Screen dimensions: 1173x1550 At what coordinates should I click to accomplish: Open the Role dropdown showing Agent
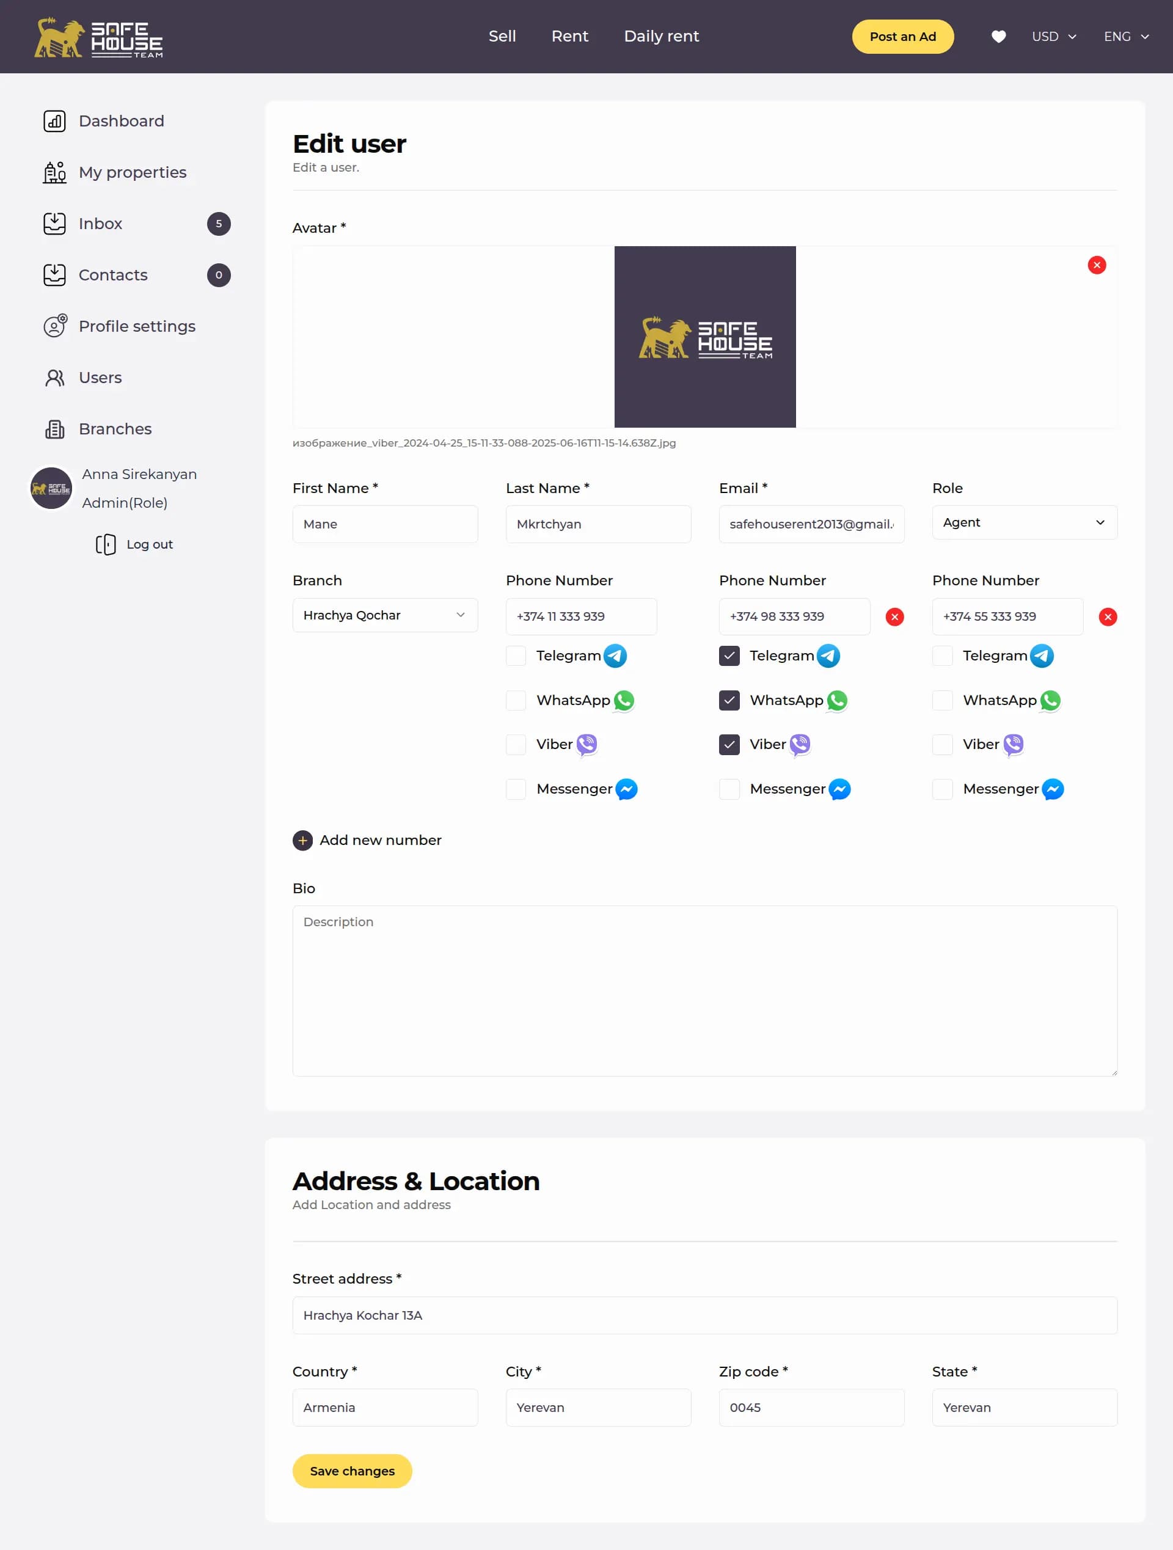coord(1024,523)
